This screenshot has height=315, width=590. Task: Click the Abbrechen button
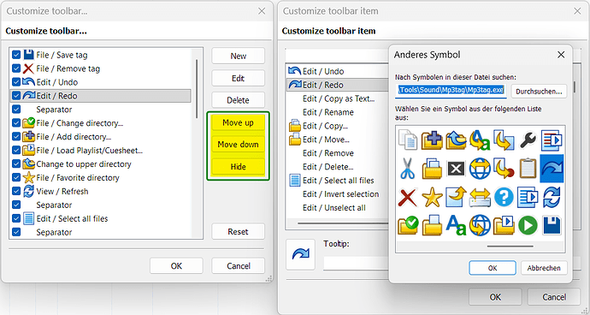pos(544,268)
